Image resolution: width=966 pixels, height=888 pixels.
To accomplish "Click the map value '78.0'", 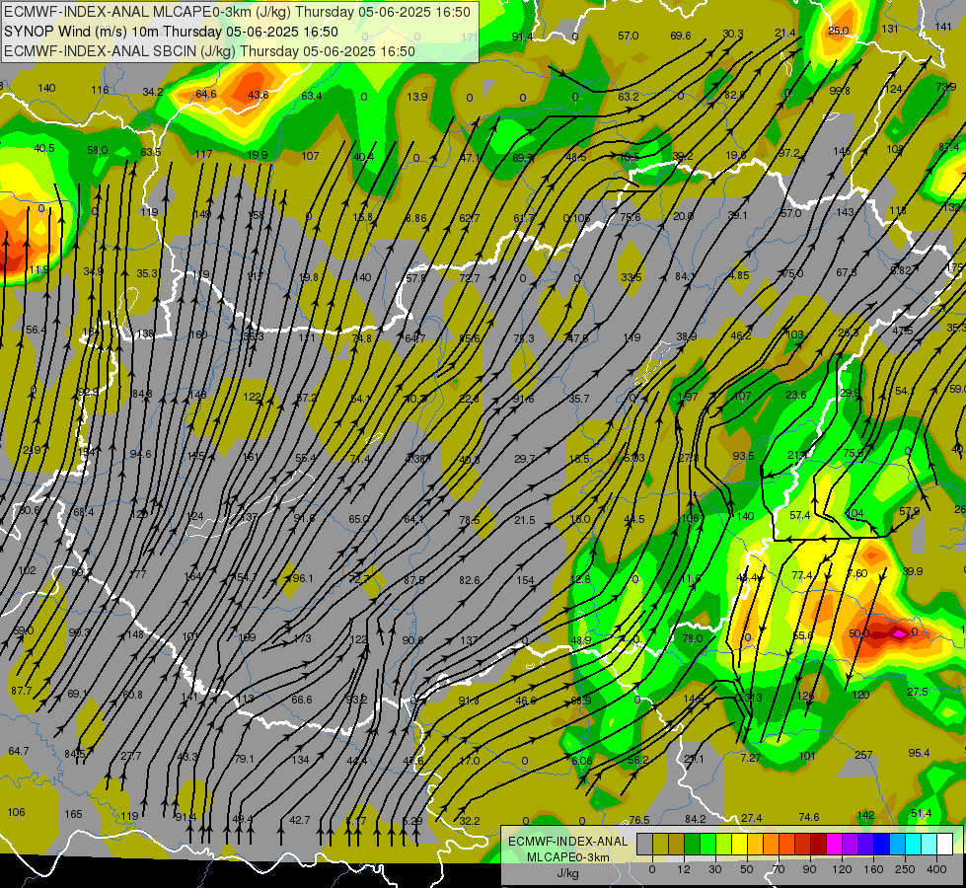I will 693,638.
